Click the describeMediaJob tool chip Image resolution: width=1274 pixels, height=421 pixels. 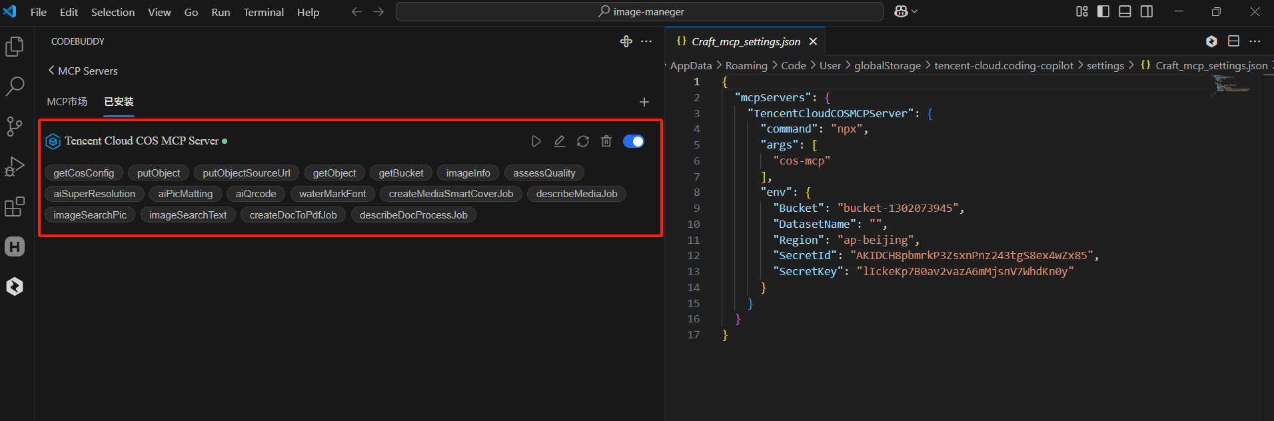click(577, 194)
